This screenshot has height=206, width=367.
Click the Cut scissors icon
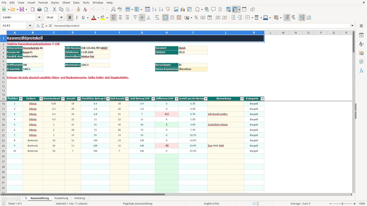point(54,9)
